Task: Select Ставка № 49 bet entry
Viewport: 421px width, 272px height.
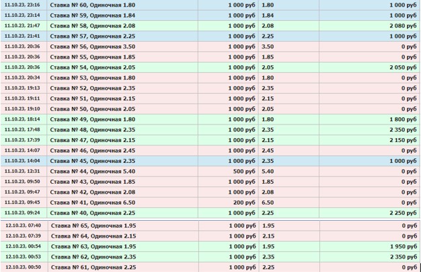Action: [93, 119]
